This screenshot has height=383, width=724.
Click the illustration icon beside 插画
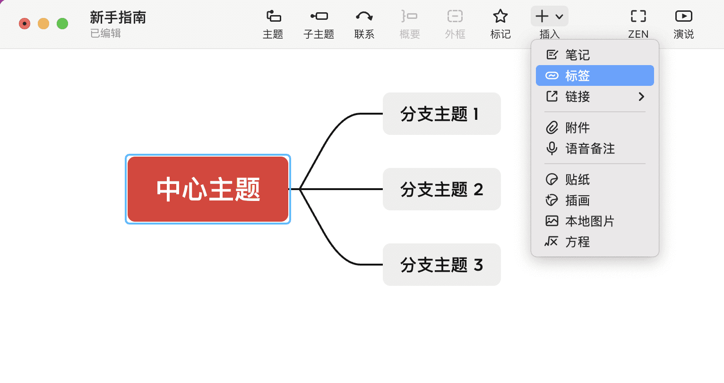552,200
